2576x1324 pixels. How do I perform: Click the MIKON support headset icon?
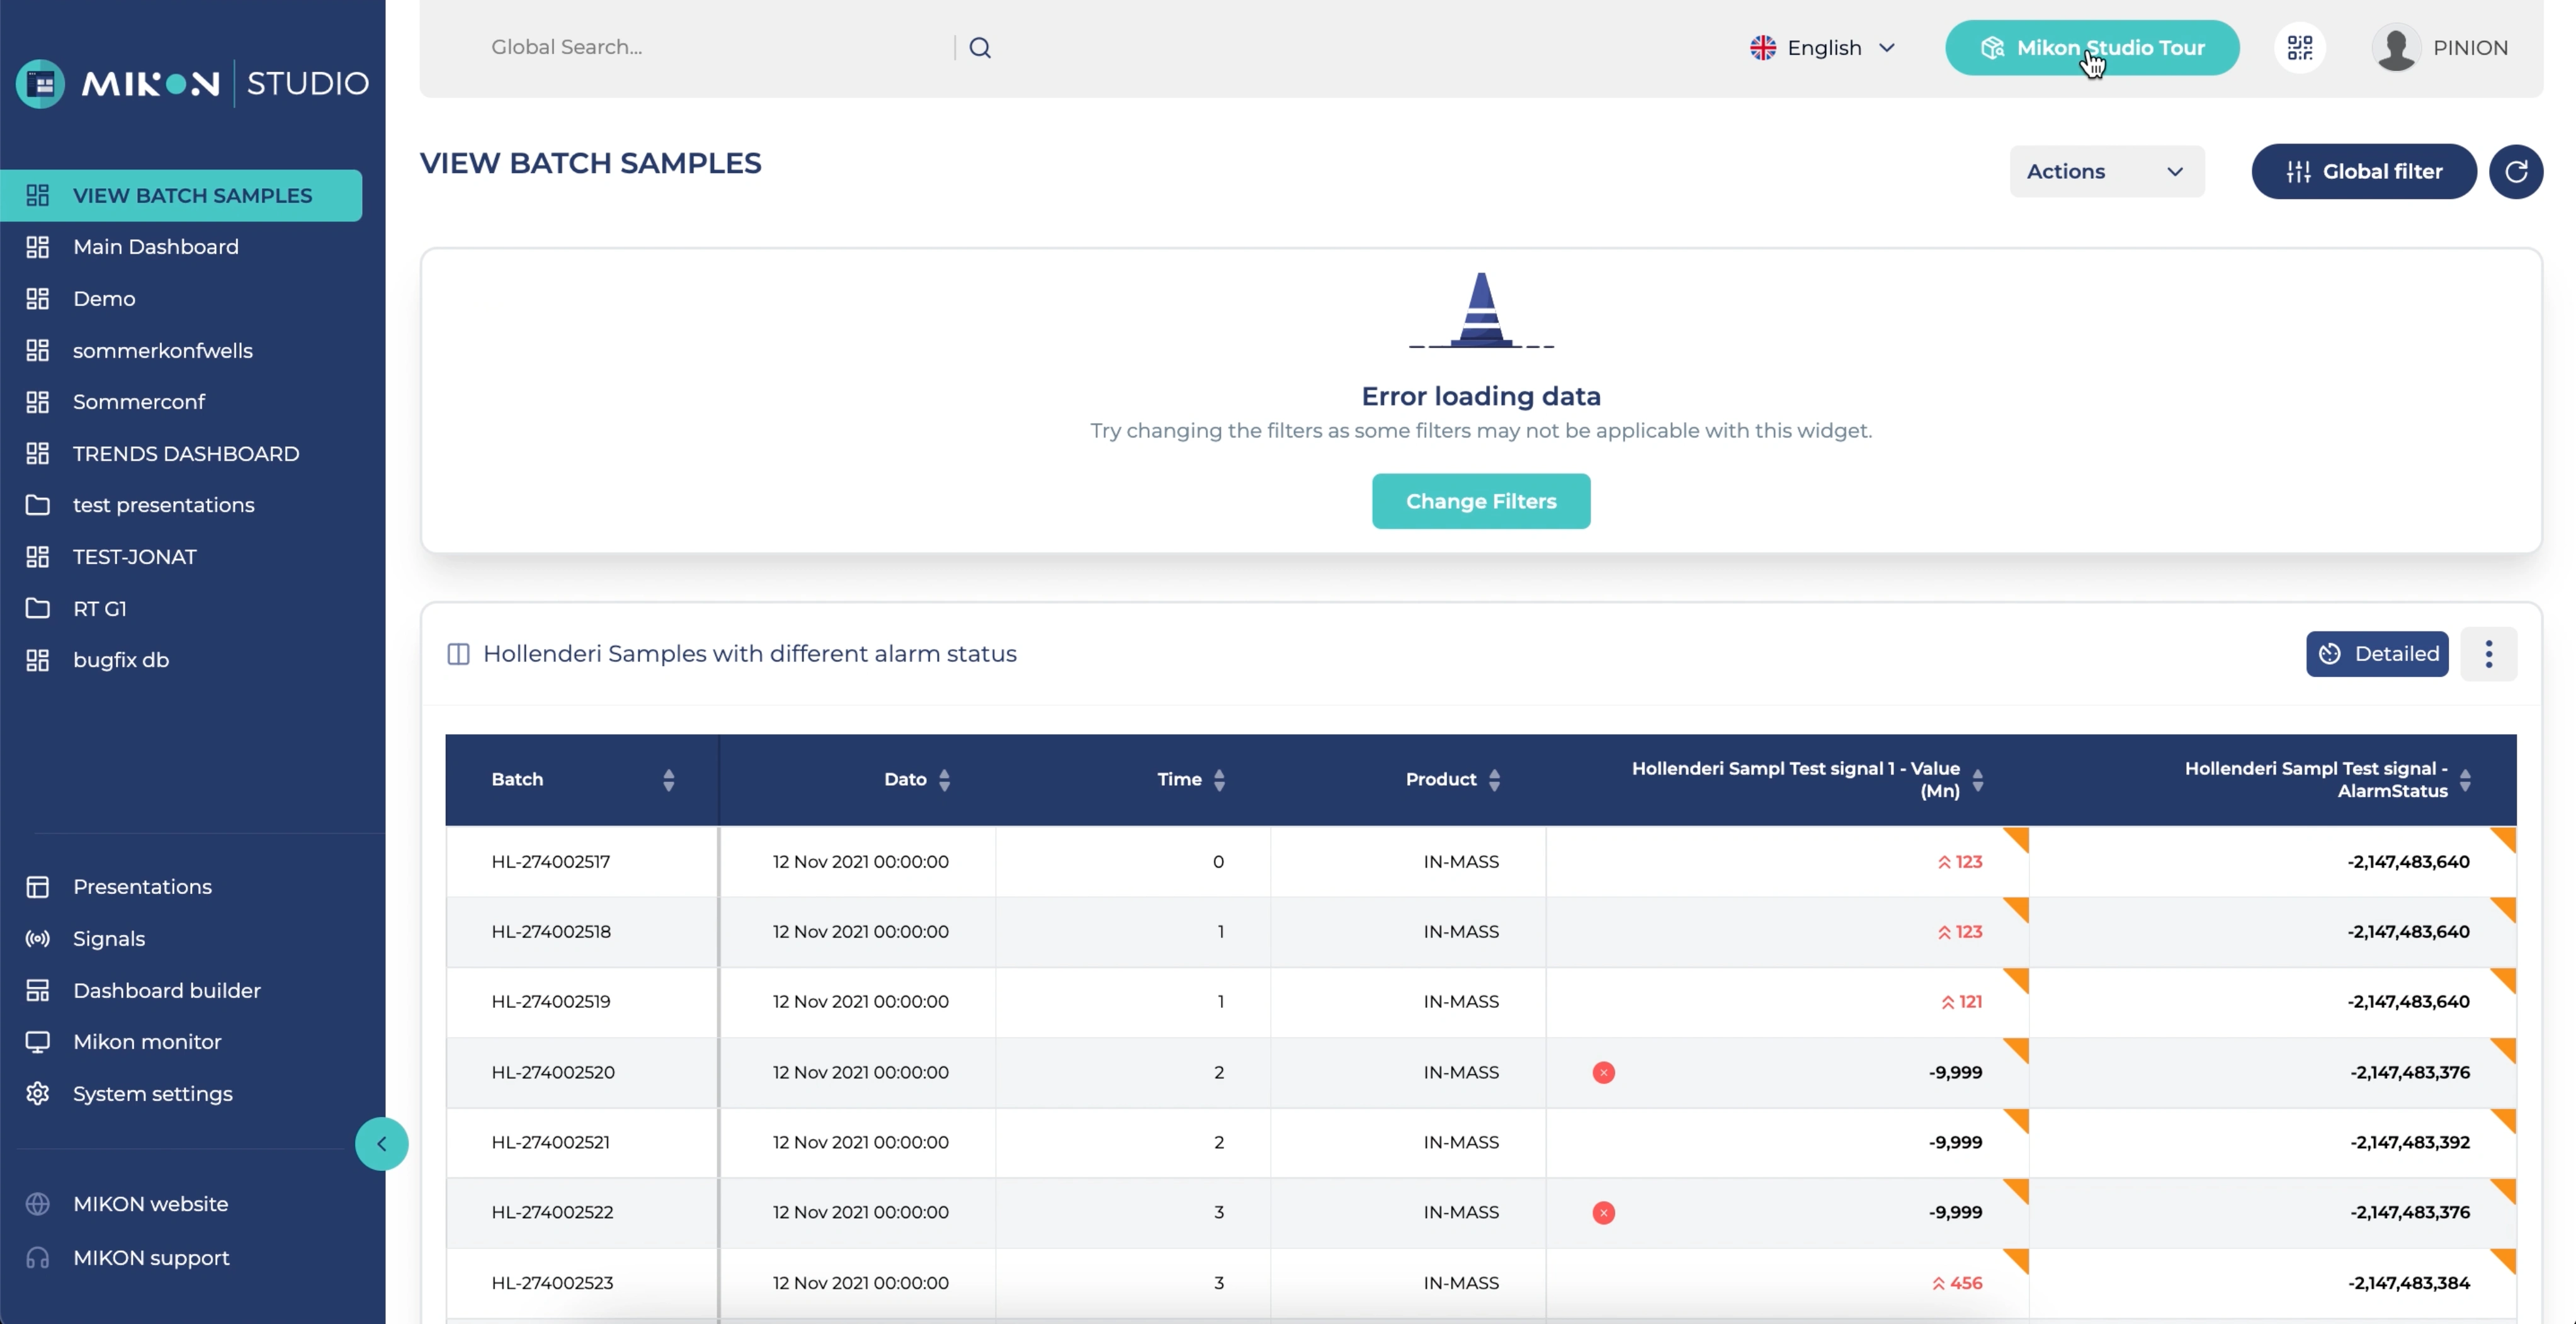(x=38, y=1258)
